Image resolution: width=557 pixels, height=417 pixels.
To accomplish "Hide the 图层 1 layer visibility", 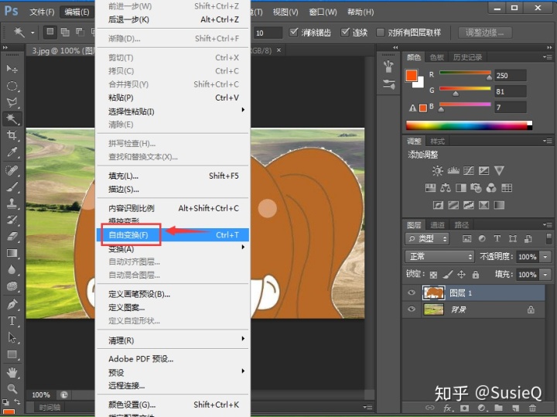I will (412, 292).
